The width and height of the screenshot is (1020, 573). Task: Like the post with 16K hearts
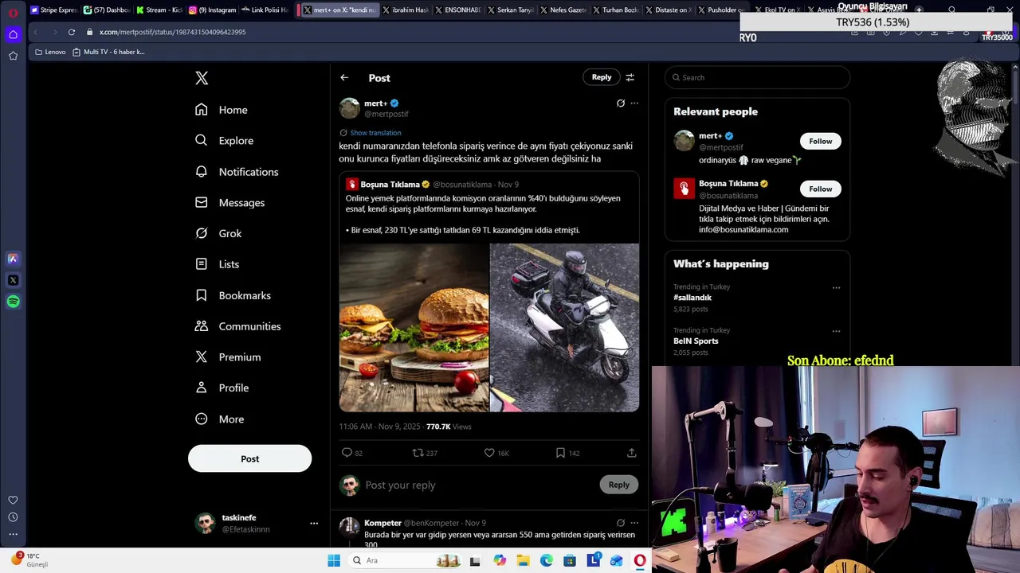coord(489,452)
